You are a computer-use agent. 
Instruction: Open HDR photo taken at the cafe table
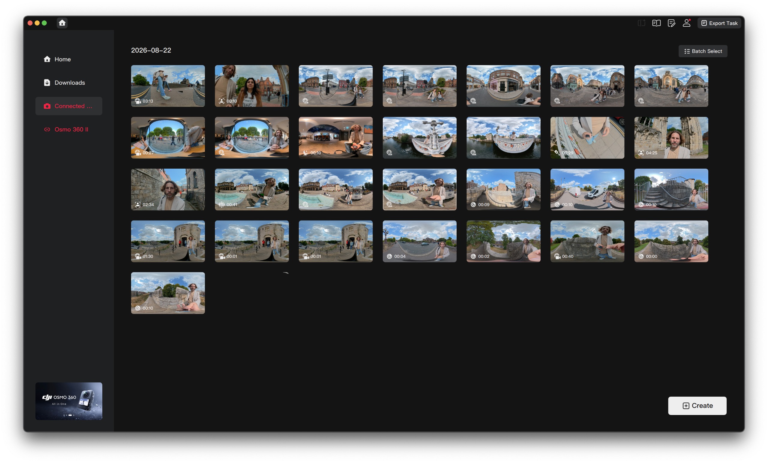(x=251, y=137)
